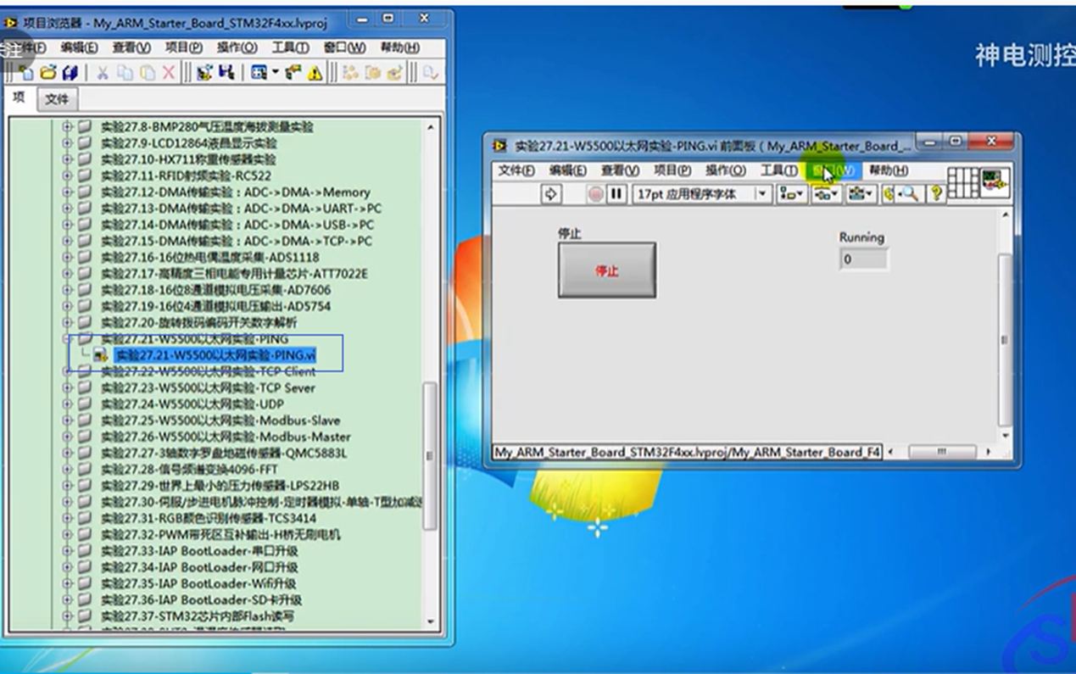Click the New Project icon in project explorer toolbar

[x=26, y=73]
